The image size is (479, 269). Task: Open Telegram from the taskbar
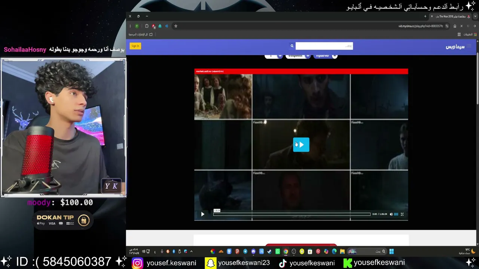245,251
